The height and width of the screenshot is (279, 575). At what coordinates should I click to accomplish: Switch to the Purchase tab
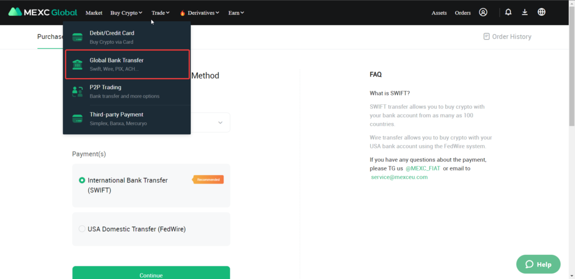[51, 36]
